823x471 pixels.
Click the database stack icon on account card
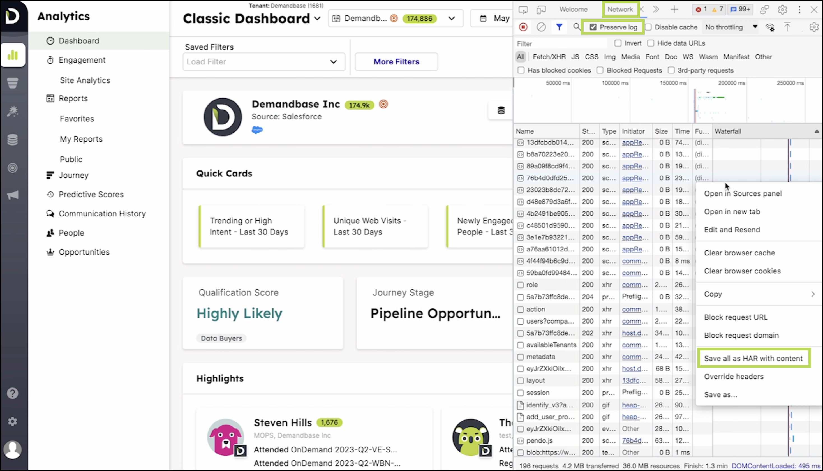(x=501, y=110)
